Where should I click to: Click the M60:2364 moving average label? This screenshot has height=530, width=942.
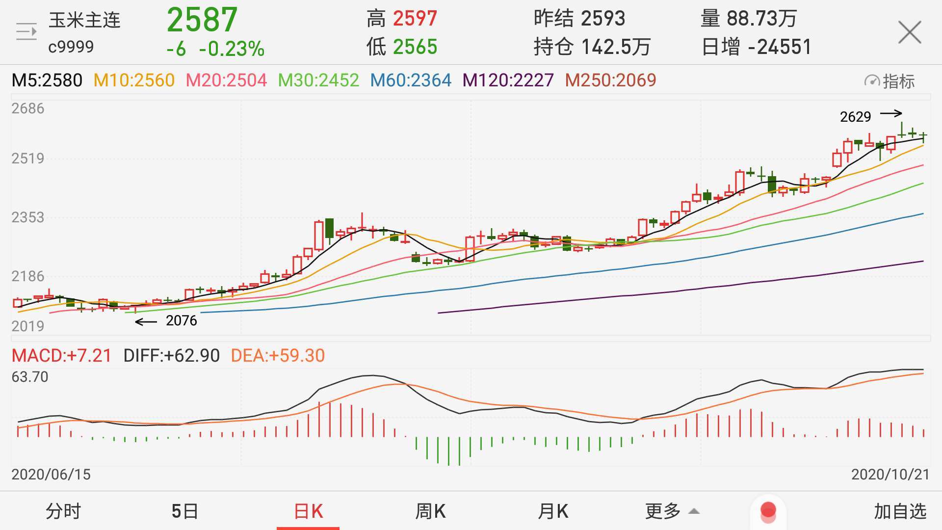[x=411, y=80]
